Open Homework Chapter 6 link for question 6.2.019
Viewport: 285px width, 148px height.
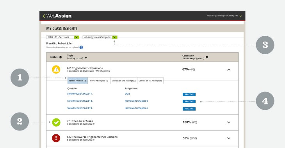(x=136, y=108)
